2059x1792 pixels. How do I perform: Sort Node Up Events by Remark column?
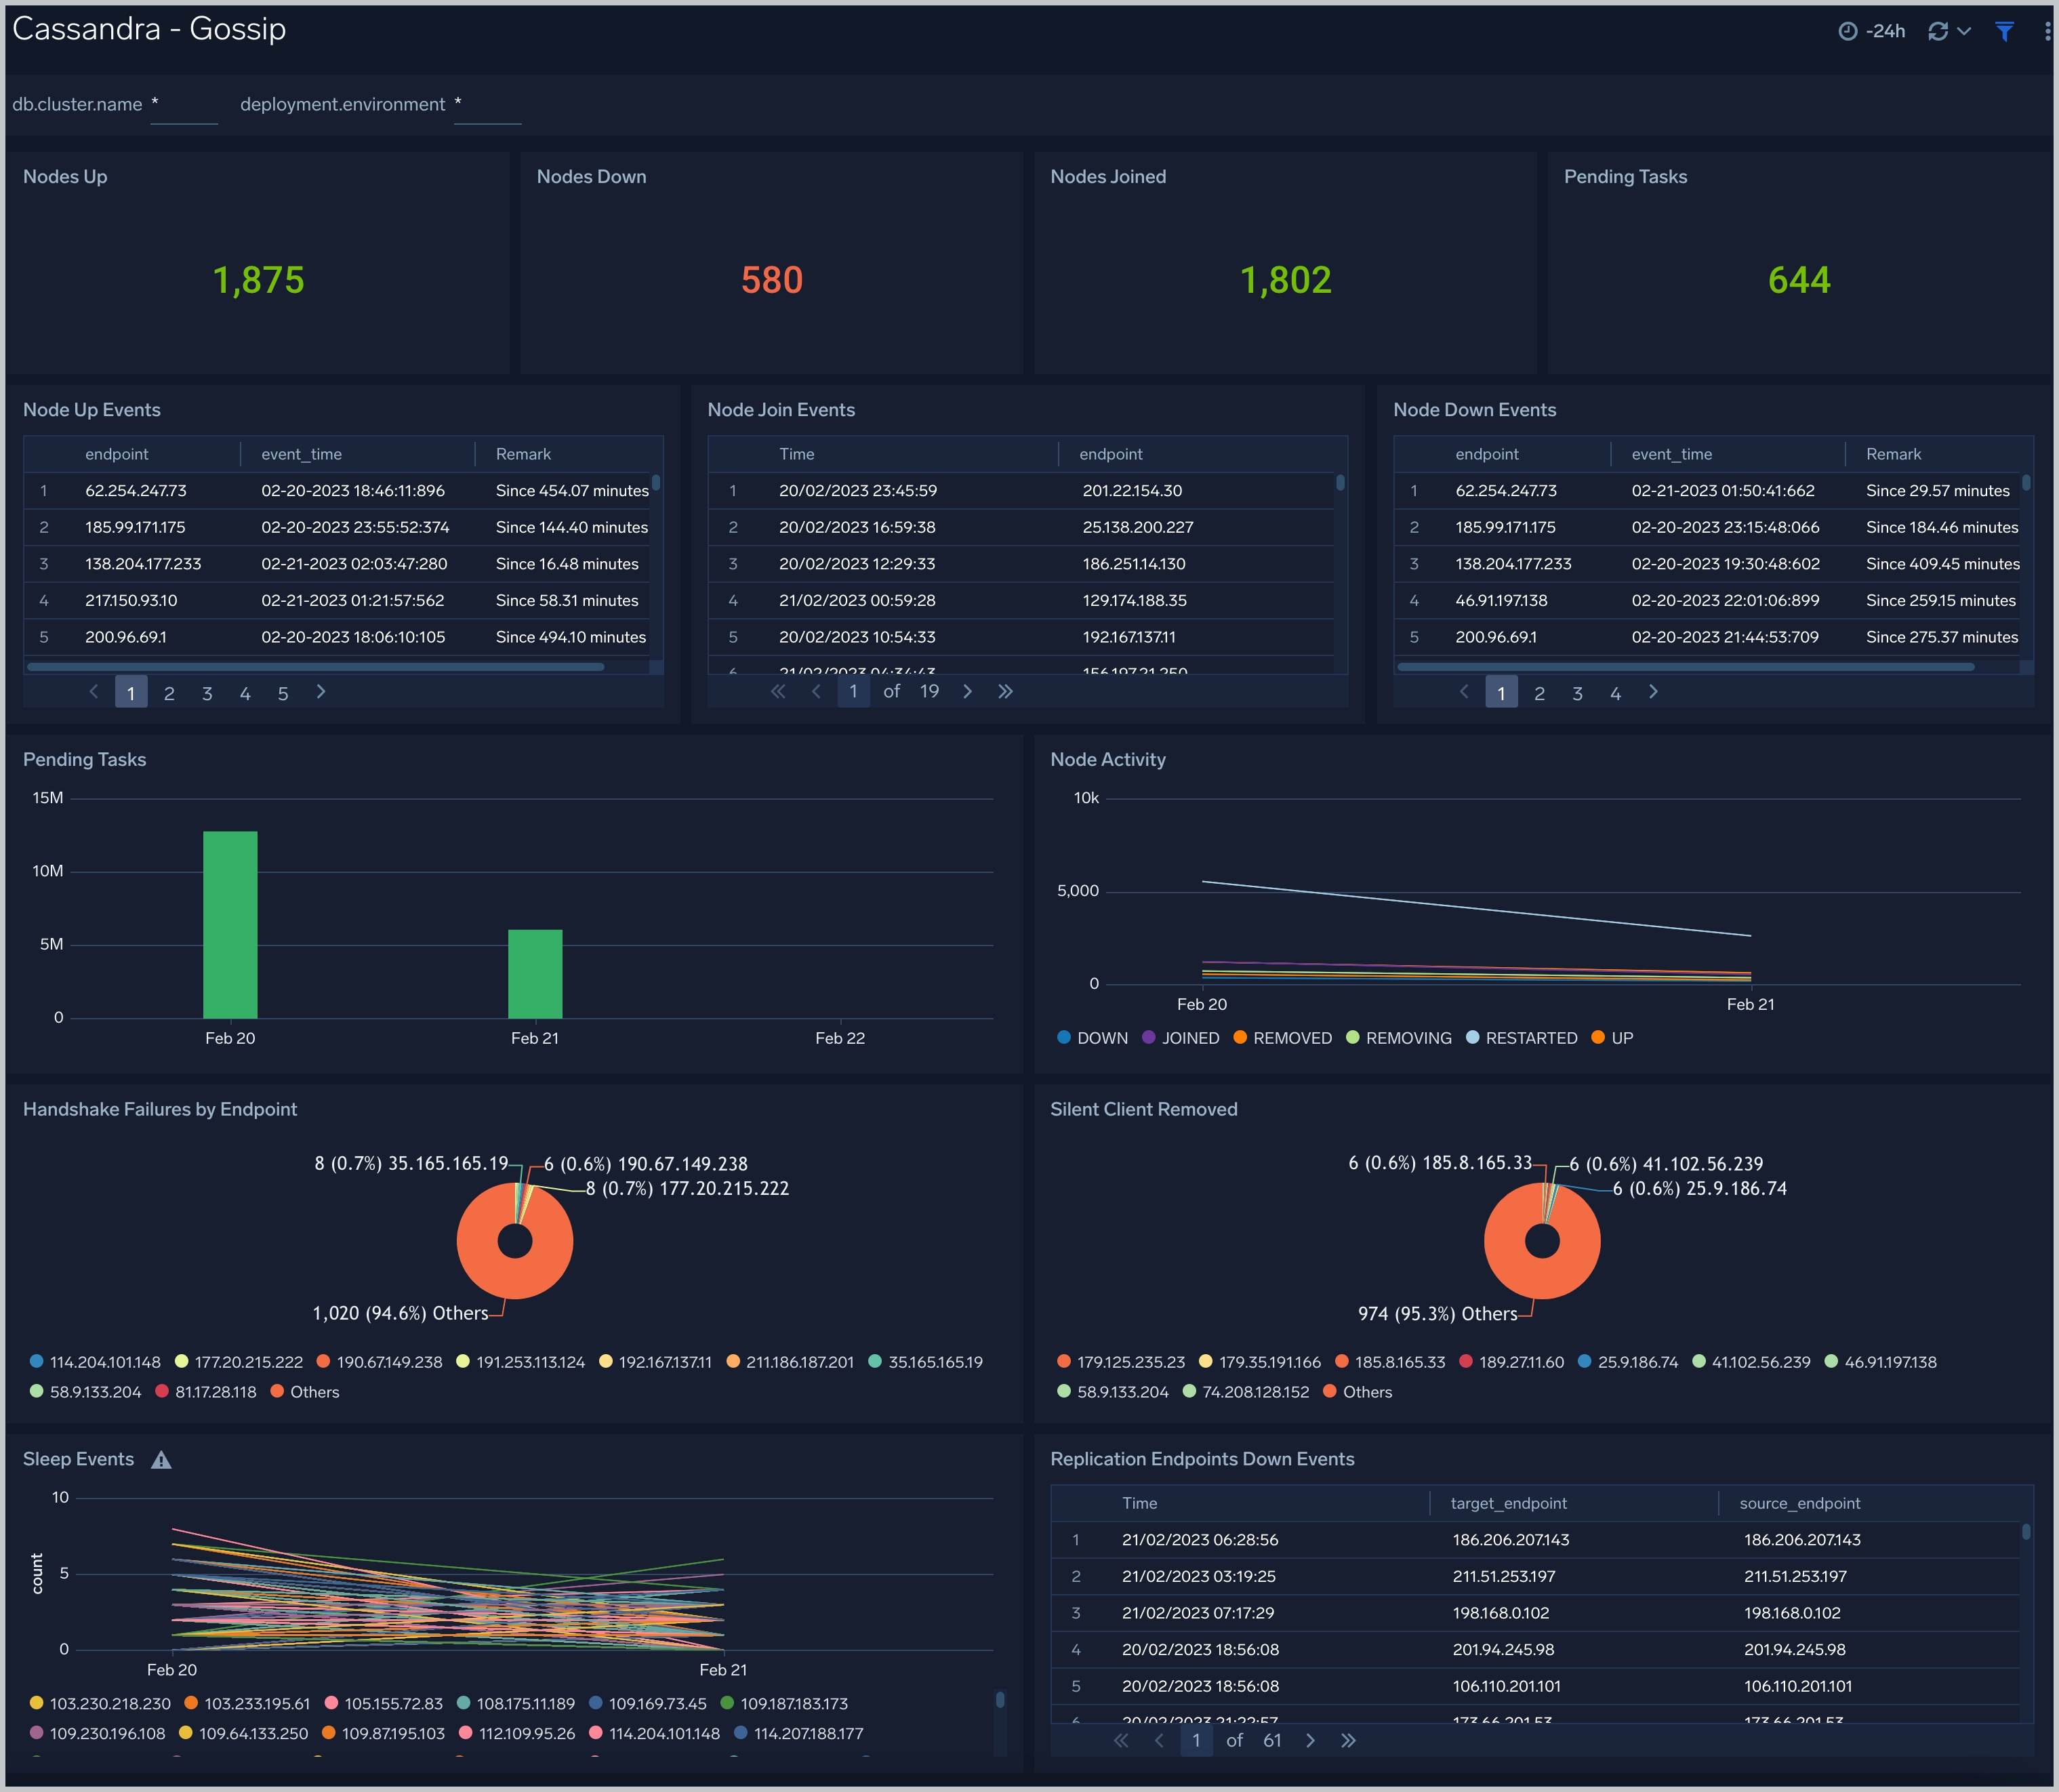(x=523, y=454)
